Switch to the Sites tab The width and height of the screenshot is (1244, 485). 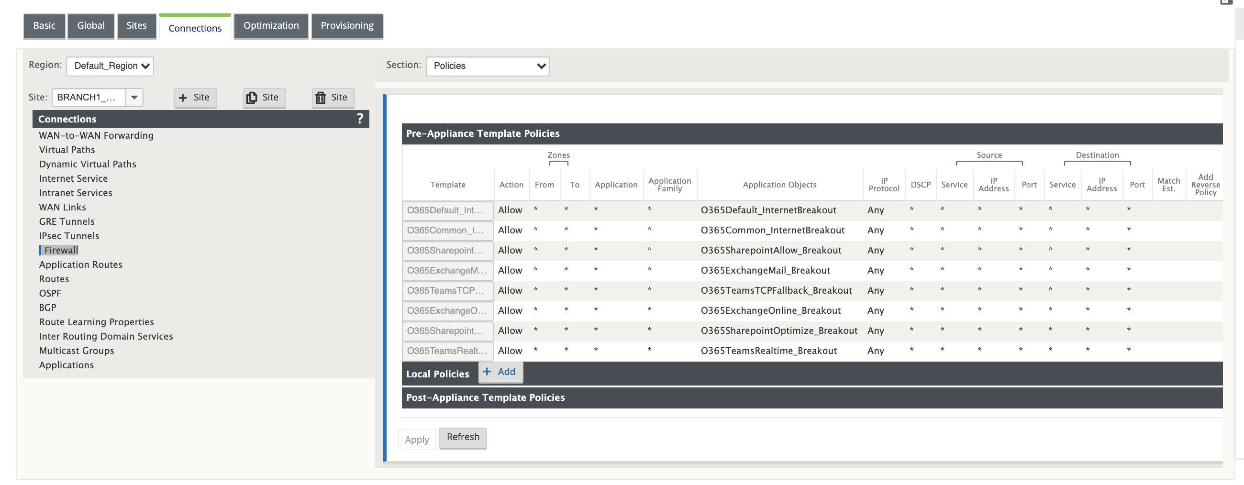(x=136, y=26)
